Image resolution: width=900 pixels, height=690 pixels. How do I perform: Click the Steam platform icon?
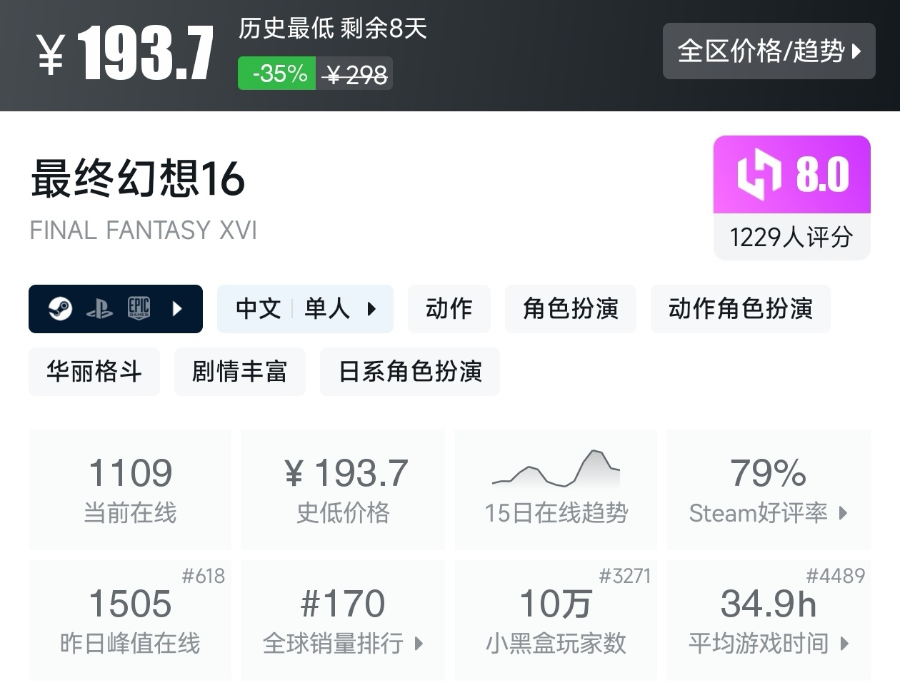tap(60, 308)
